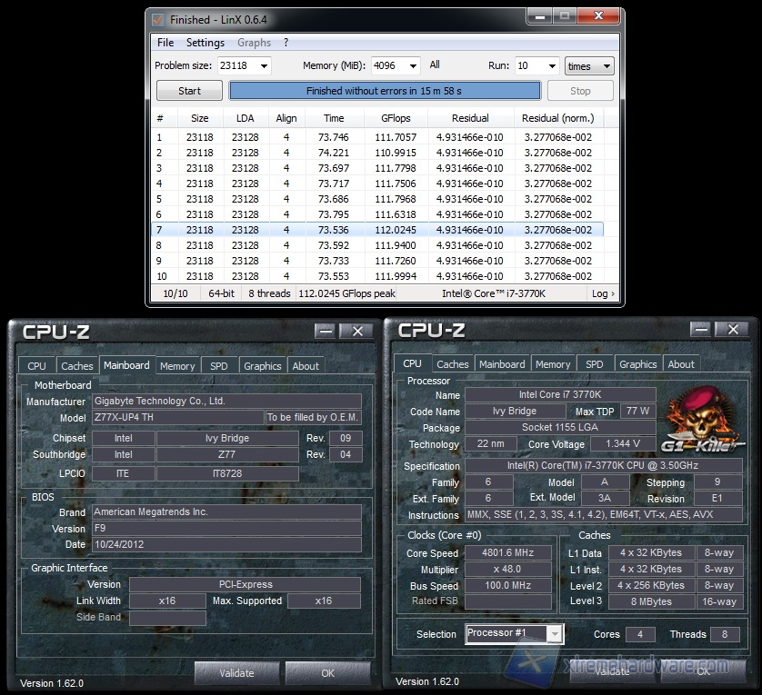Viewport: 762px width, 695px height.
Task: Open the File menu in LinX
Action: coord(165,43)
